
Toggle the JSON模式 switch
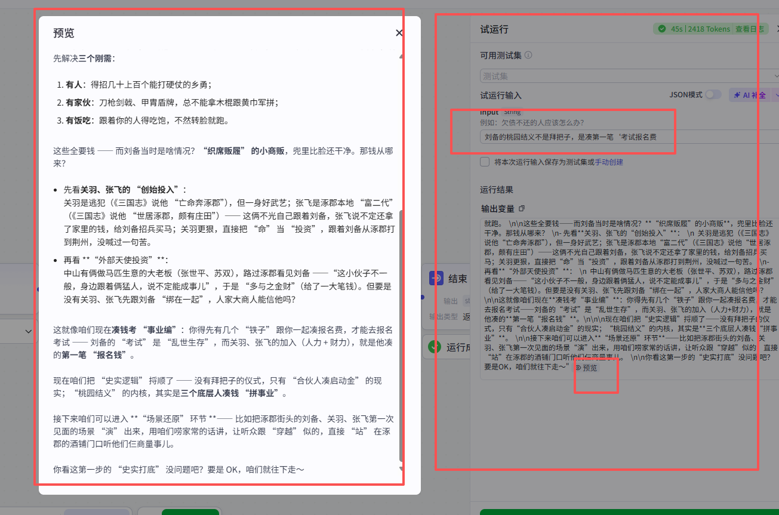pos(713,94)
